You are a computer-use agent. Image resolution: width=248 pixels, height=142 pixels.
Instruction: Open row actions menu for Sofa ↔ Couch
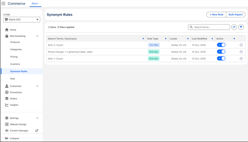[241, 45]
